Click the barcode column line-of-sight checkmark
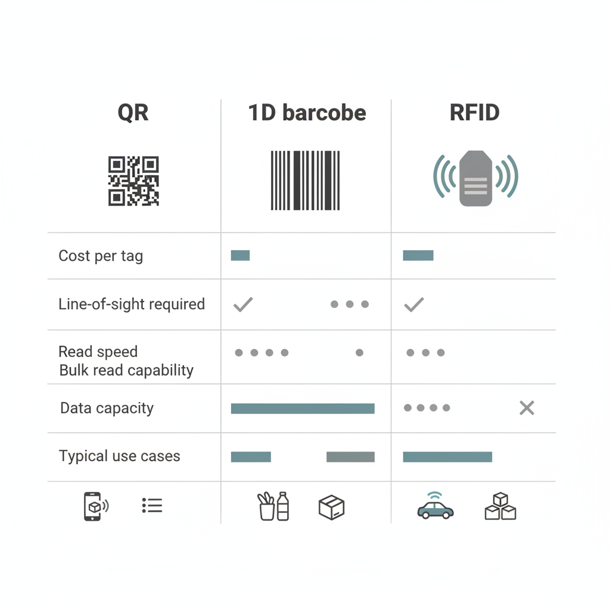The image size is (610, 610). tap(243, 304)
